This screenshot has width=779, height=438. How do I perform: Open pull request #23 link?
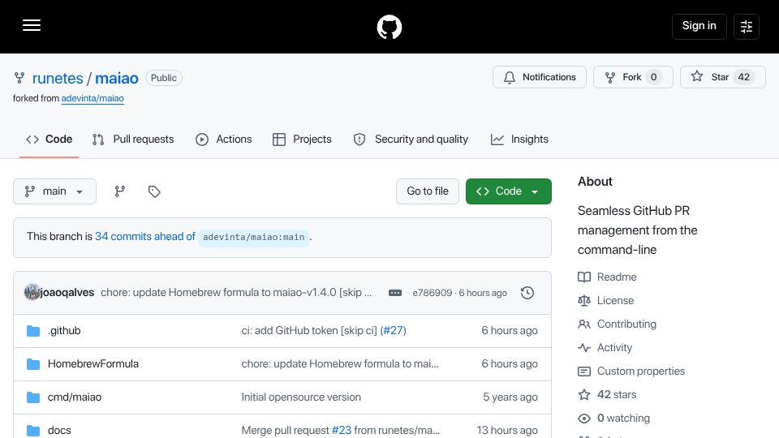click(342, 431)
